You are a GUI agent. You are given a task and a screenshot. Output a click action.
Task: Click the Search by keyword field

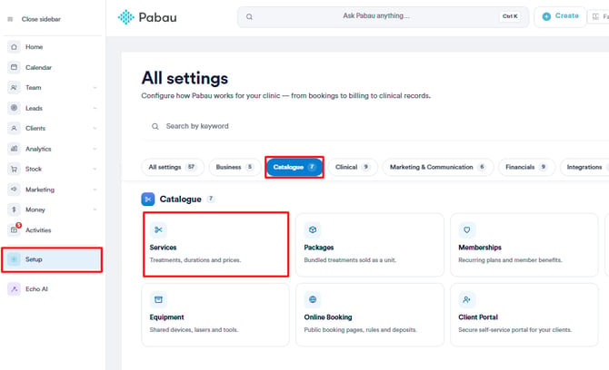[x=376, y=126]
